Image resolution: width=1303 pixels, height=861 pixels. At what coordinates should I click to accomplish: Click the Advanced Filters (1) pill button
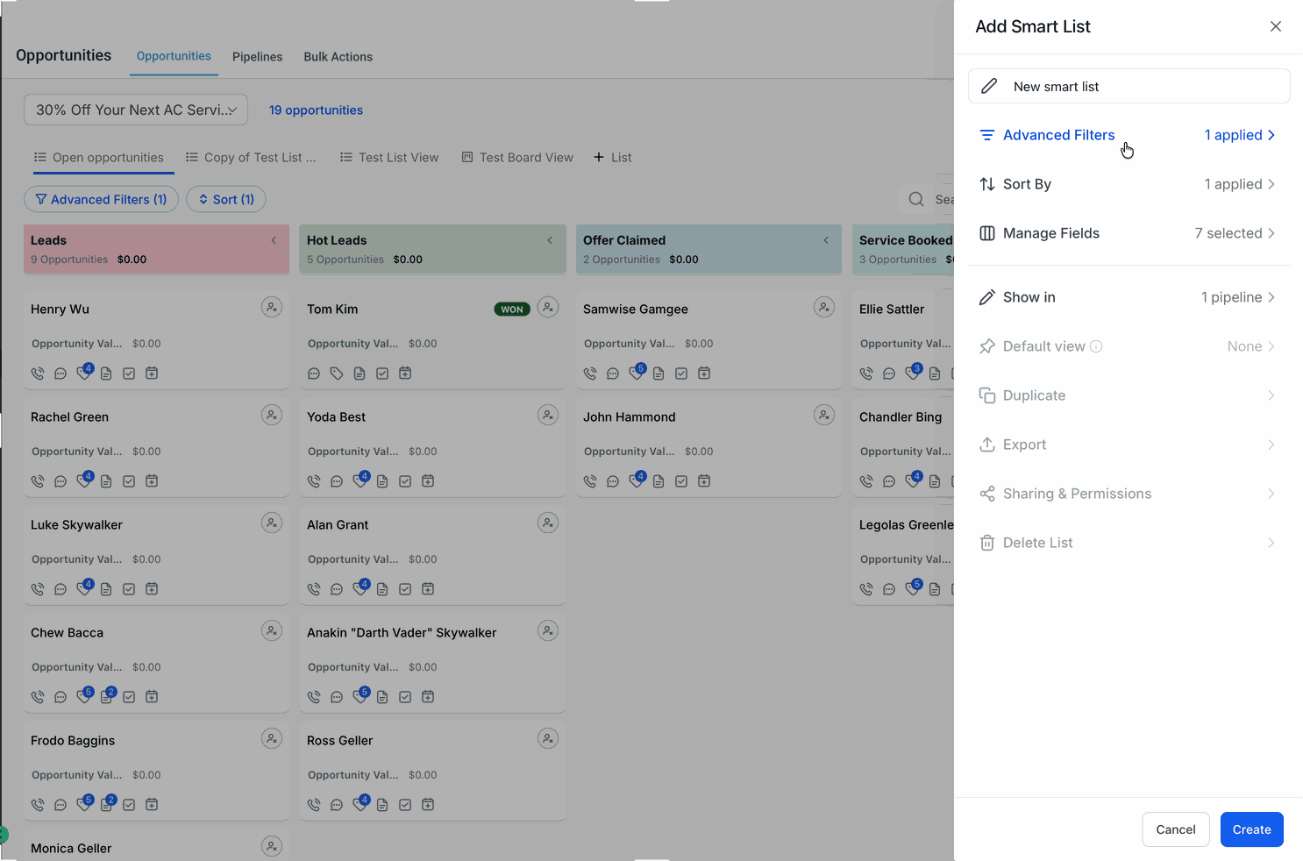point(101,200)
